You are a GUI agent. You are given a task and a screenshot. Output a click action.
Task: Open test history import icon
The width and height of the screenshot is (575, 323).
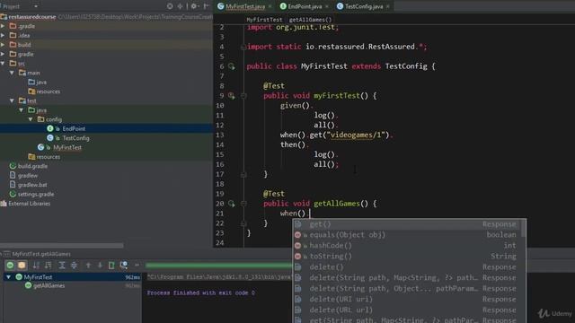[x=124, y=266]
